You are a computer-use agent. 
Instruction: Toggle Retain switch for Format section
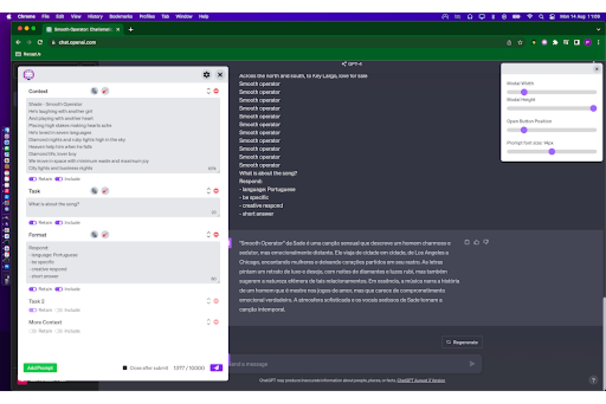coord(33,289)
